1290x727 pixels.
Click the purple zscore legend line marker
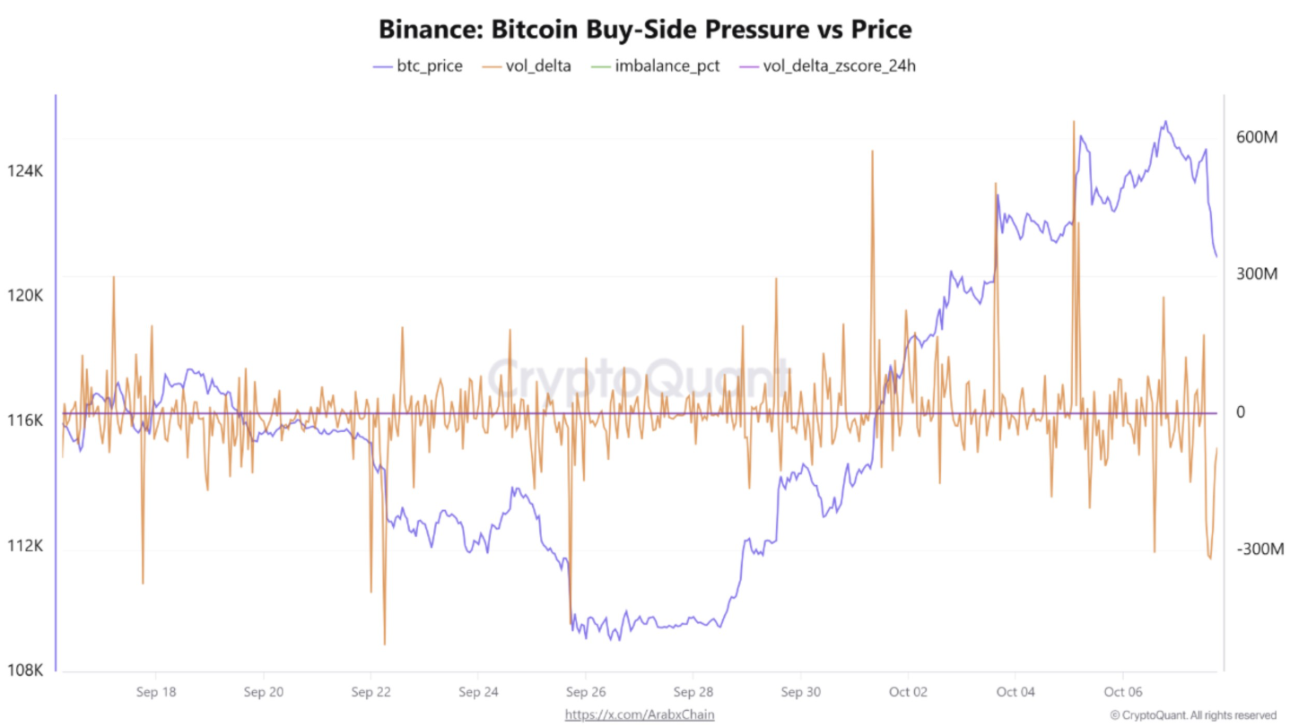(748, 66)
